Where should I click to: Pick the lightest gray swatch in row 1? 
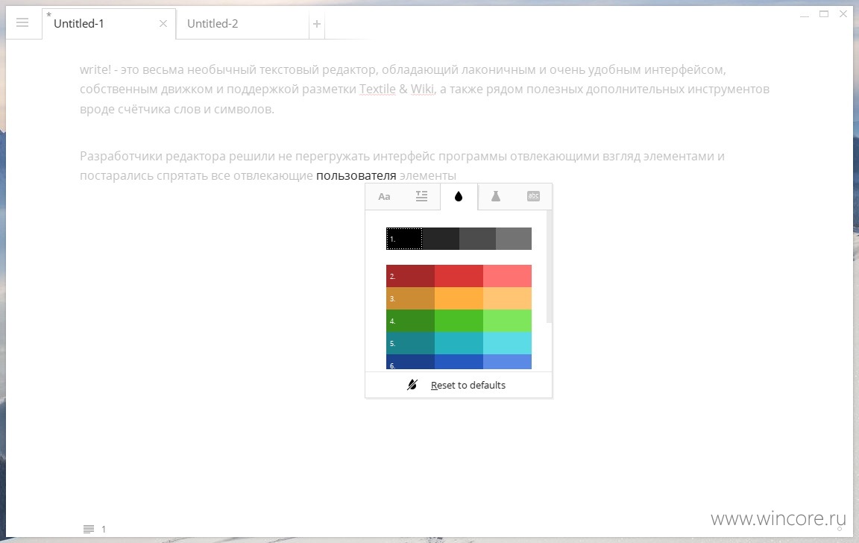click(514, 239)
